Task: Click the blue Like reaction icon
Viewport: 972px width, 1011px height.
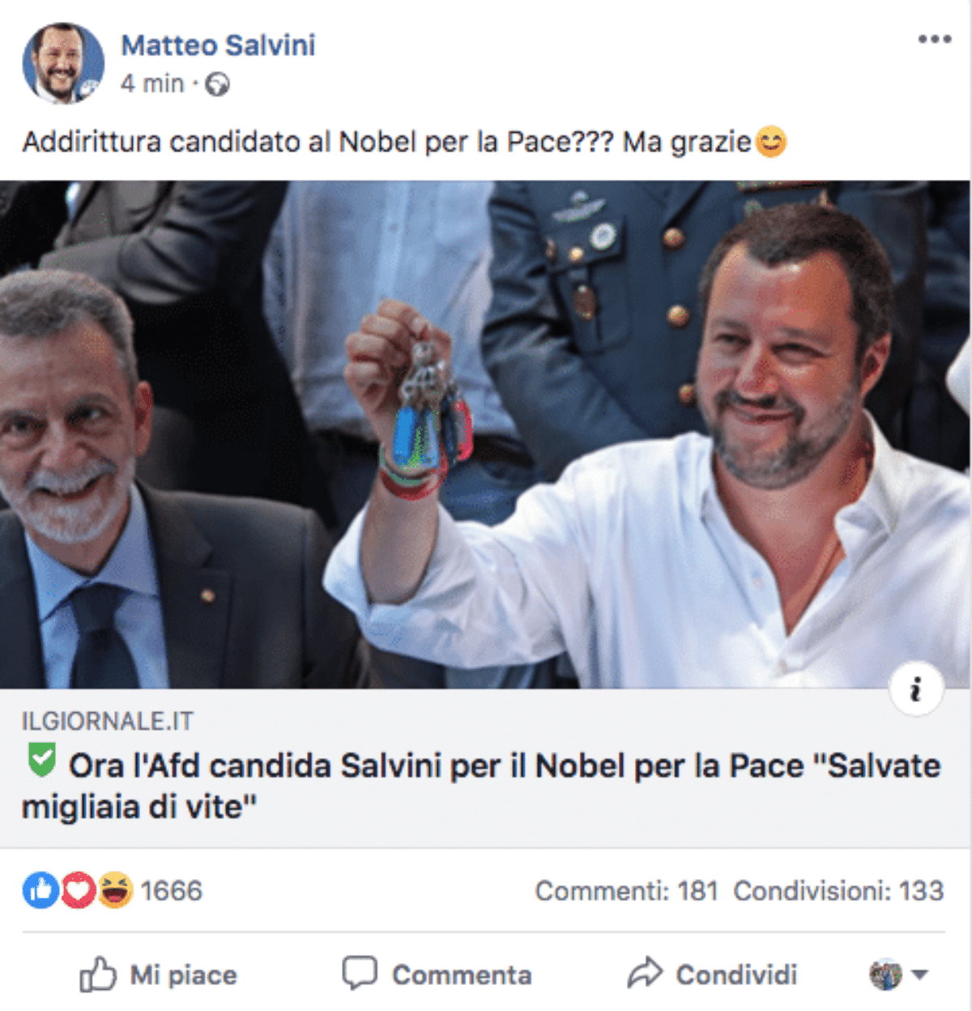Action: pos(40,890)
